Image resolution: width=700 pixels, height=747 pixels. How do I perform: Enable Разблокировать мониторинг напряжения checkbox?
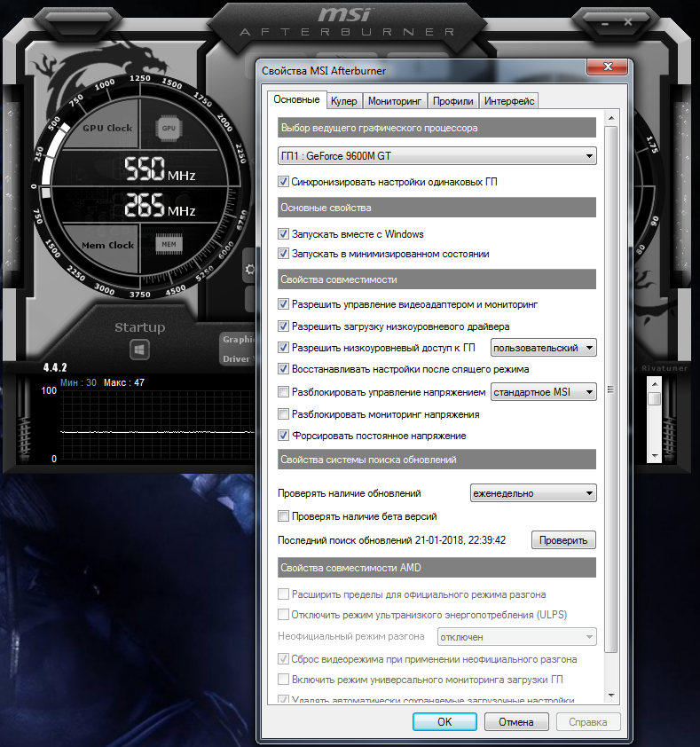(284, 414)
